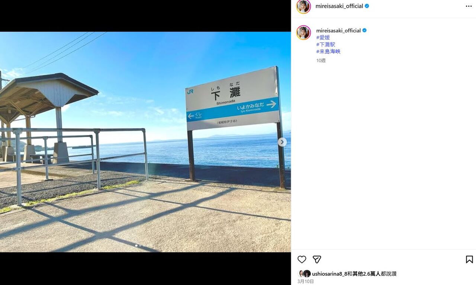Like the post with heart icon
This screenshot has width=476, height=285.
(x=302, y=259)
